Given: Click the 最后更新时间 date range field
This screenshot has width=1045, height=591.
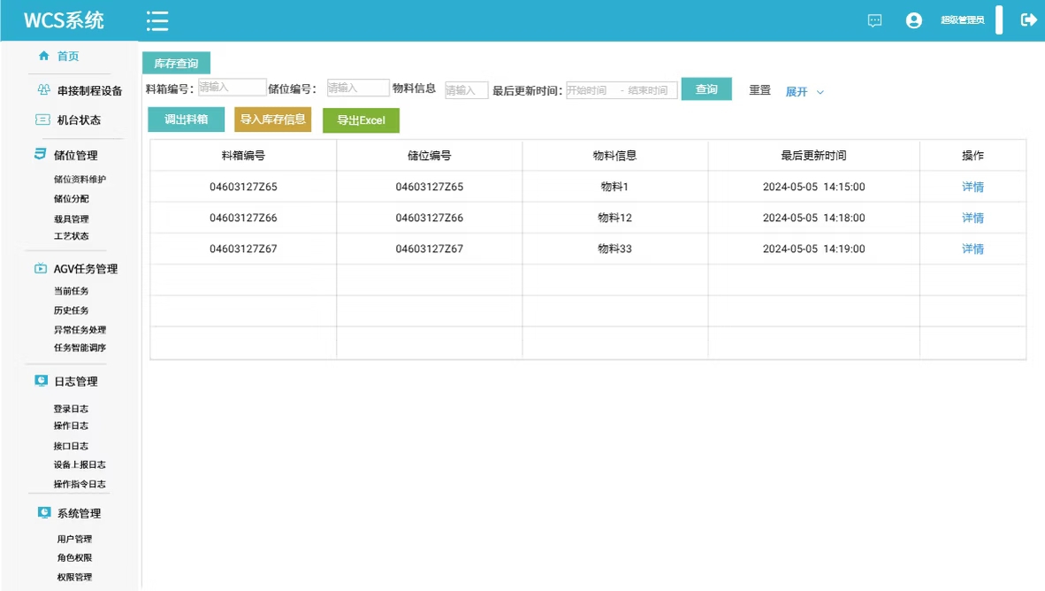Looking at the screenshot, I should pyautogui.click(x=622, y=90).
